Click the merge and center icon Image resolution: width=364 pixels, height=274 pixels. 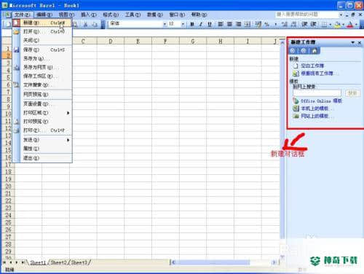click(248, 24)
